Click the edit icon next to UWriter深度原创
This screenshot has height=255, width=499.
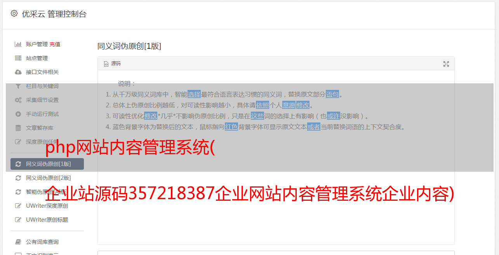click(x=18, y=206)
